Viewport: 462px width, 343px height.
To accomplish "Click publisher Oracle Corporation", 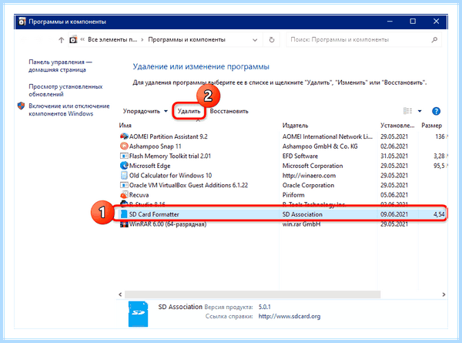I will pyautogui.click(x=308, y=185).
